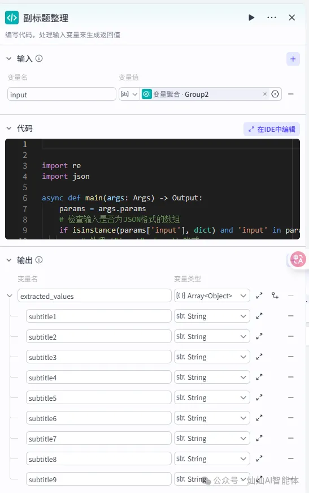
Task: Edit the subtitle2 name field
Action: tap(98, 337)
